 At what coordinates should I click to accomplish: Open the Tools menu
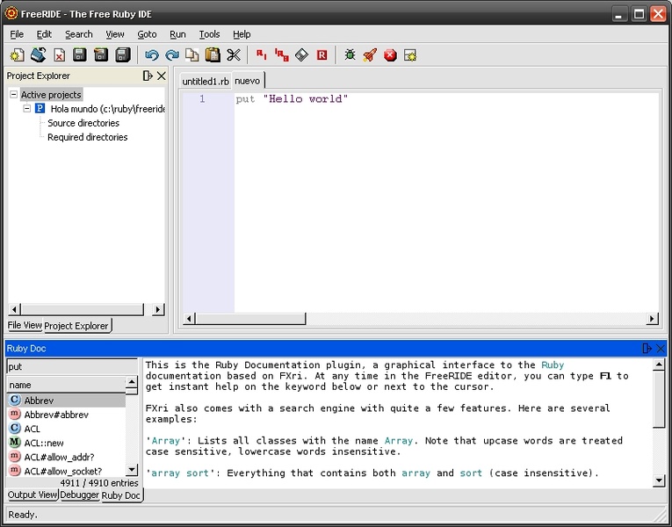pyautogui.click(x=209, y=34)
